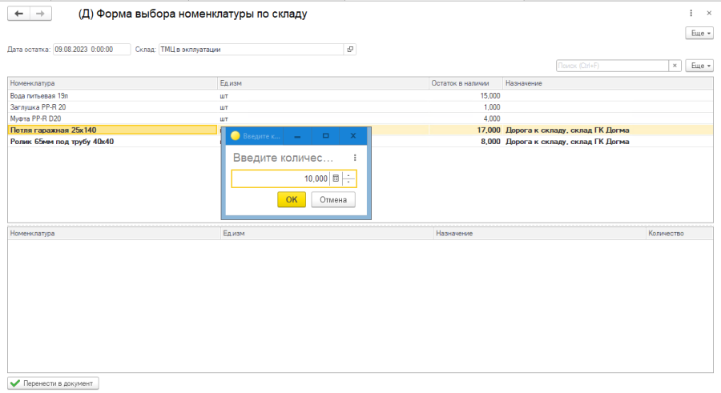Click the Номенклатура header in the upper table
Image resolution: width=721 pixels, height=393 pixels.
tap(112, 83)
